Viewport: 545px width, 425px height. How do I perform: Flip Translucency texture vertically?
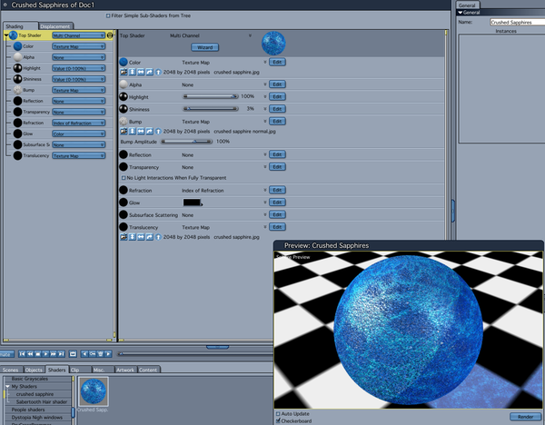point(133,237)
